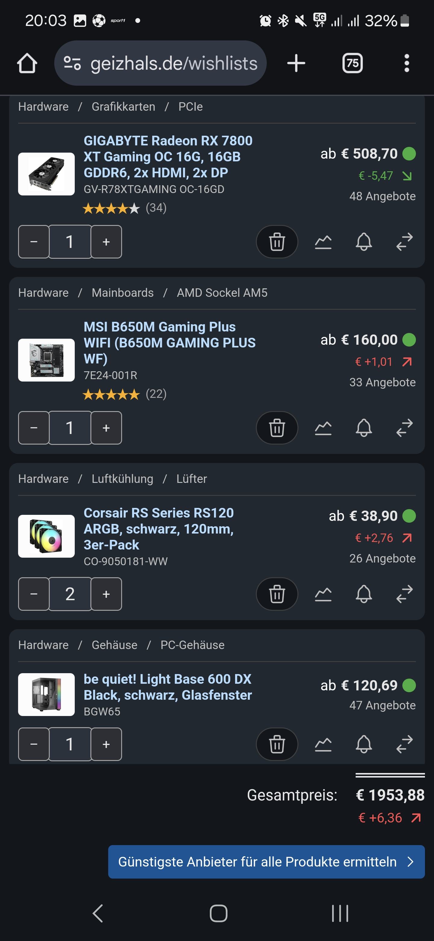Set price alert bell for Corsair RS120 fans
Viewport: 434px width, 941px height.
click(363, 594)
